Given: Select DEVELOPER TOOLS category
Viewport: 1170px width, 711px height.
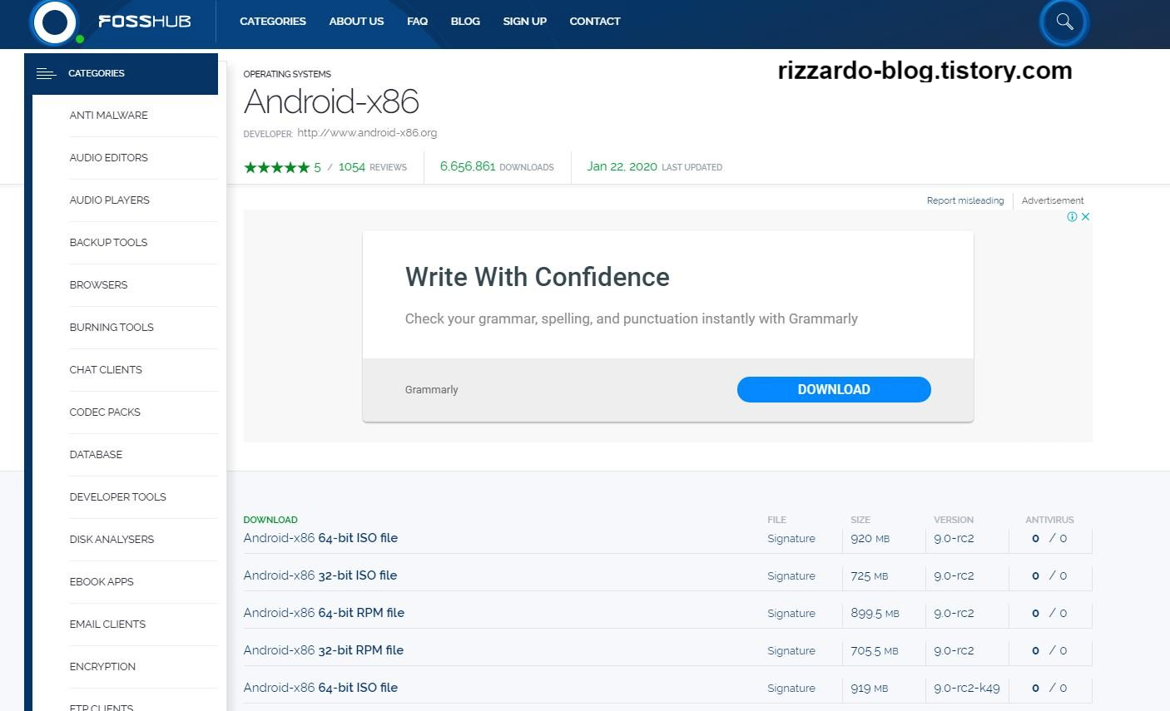Looking at the screenshot, I should tap(118, 497).
